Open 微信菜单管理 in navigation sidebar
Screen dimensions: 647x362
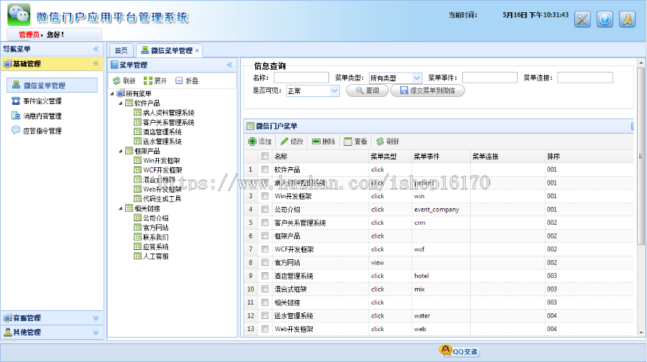[52, 85]
